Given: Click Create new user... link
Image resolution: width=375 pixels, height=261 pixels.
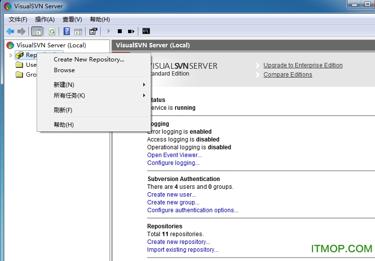Looking at the screenshot, I should click(x=172, y=195).
